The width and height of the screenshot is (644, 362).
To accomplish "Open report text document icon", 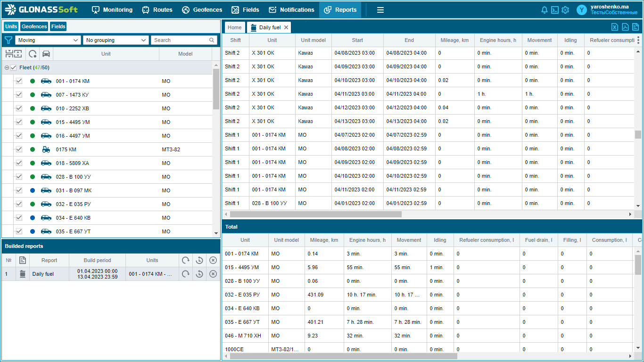I will click(x=636, y=27).
